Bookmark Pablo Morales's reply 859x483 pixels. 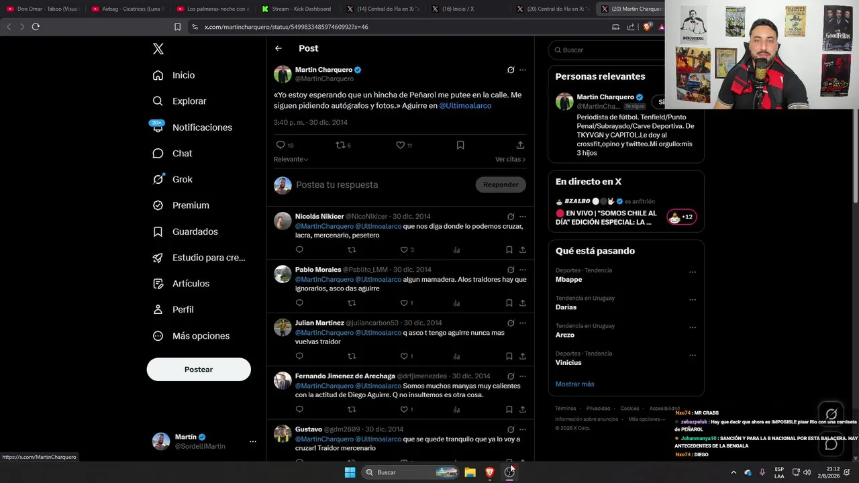point(509,303)
